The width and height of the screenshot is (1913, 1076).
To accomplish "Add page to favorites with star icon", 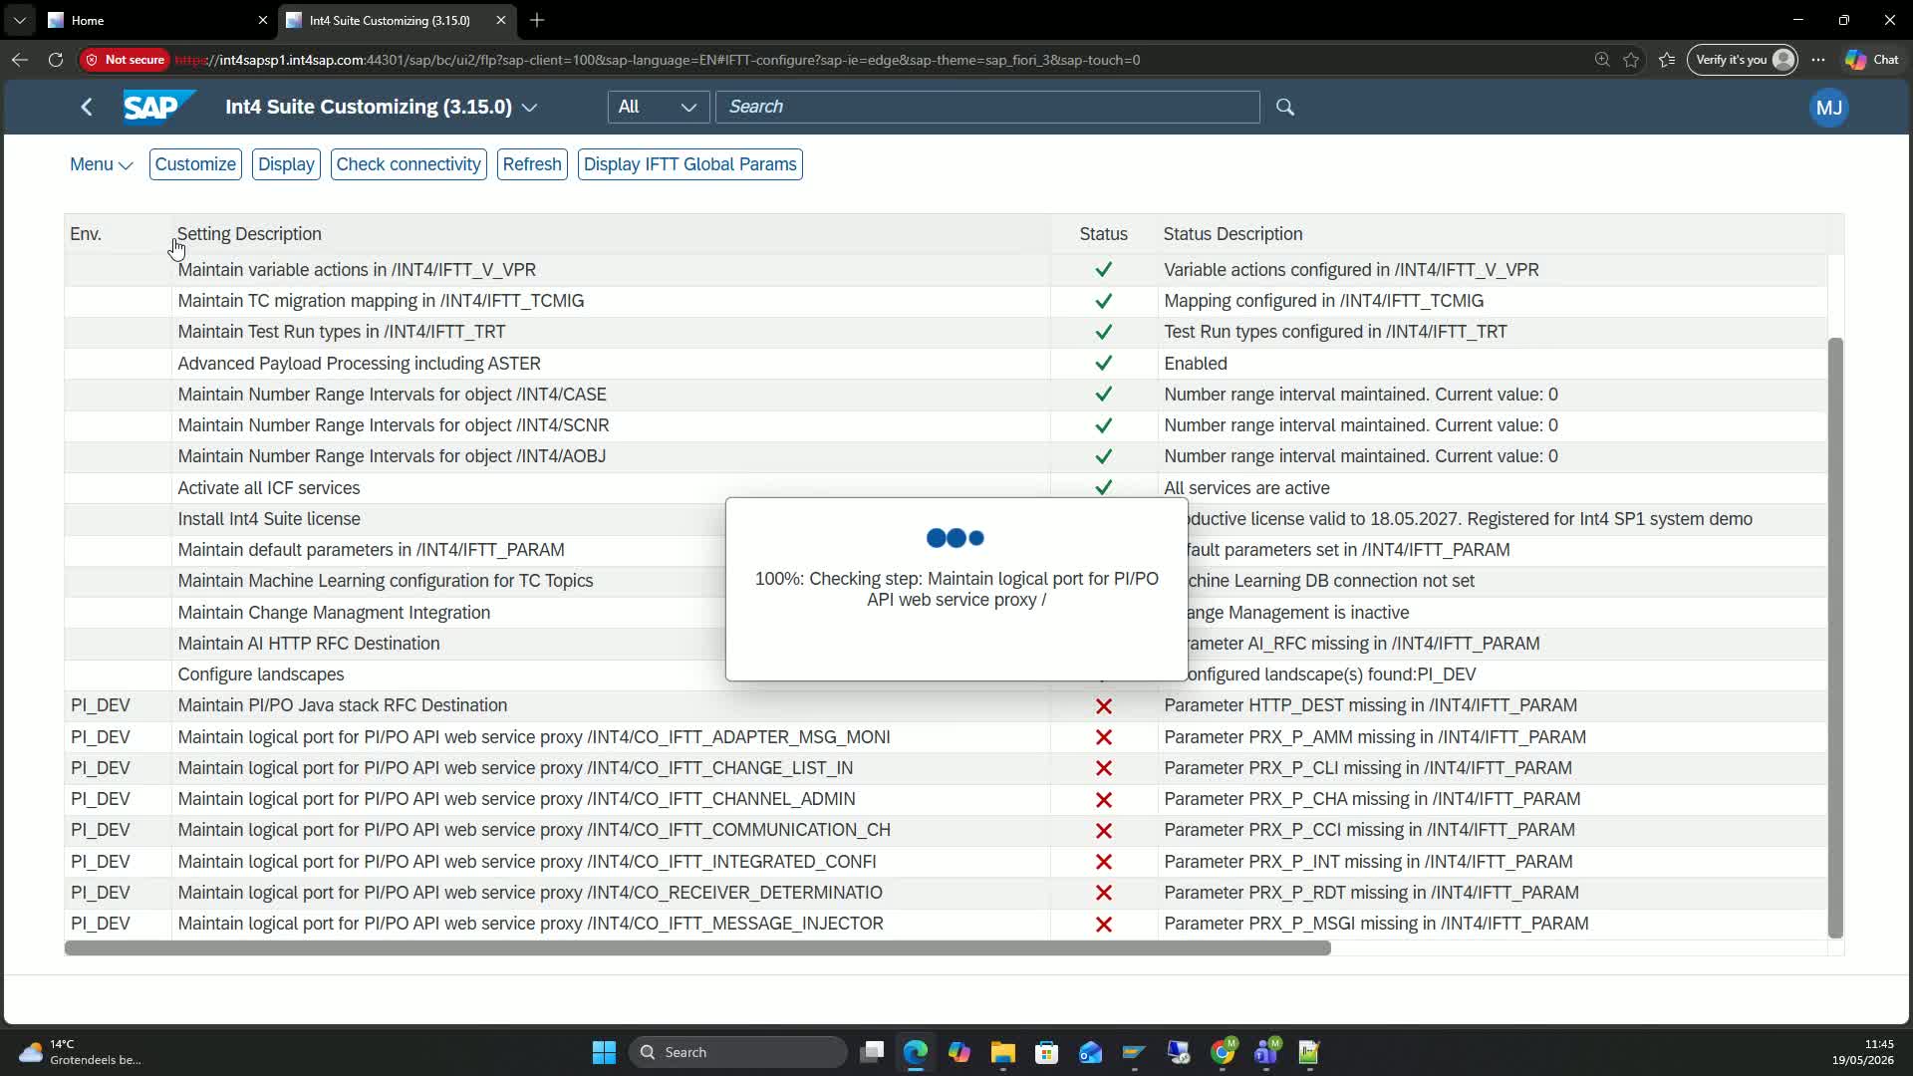I will (x=1631, y=60).
